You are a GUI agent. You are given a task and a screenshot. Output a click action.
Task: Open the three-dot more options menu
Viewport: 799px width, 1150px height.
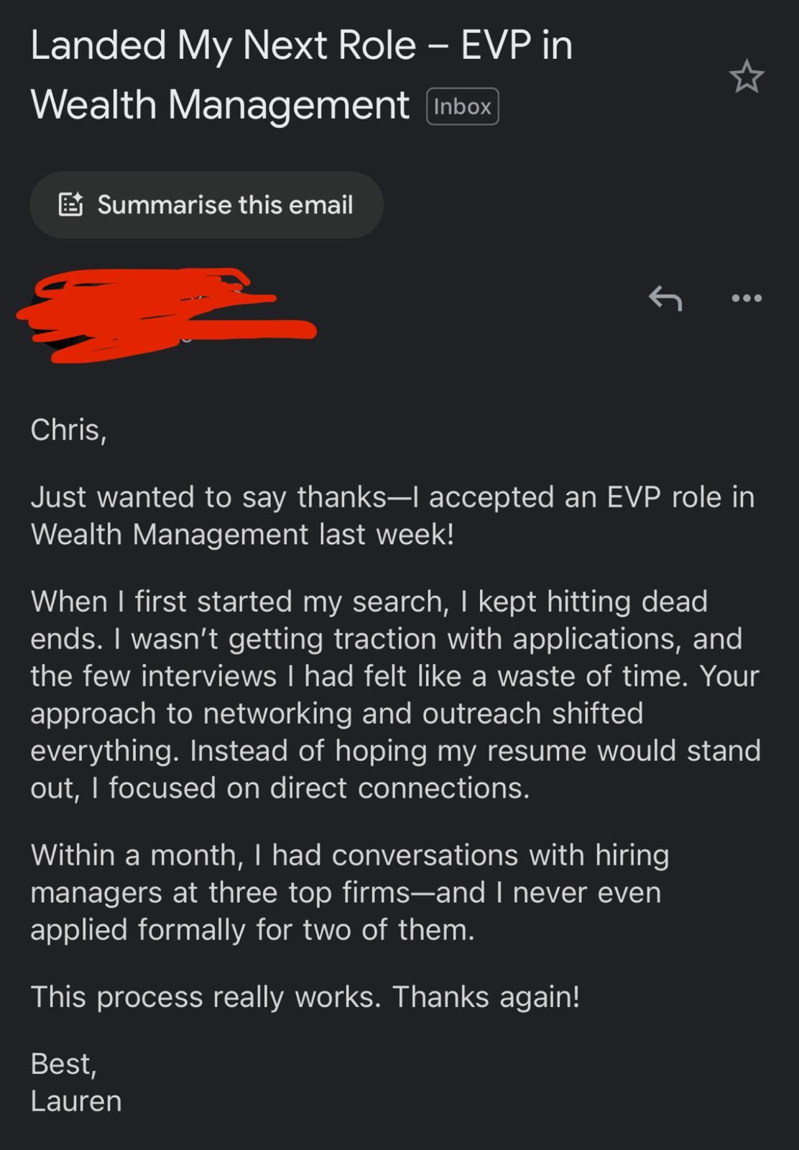747,298
